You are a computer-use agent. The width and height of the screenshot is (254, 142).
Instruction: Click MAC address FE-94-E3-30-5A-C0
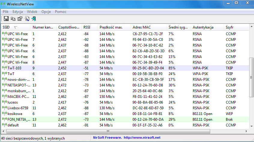[148, 40]
